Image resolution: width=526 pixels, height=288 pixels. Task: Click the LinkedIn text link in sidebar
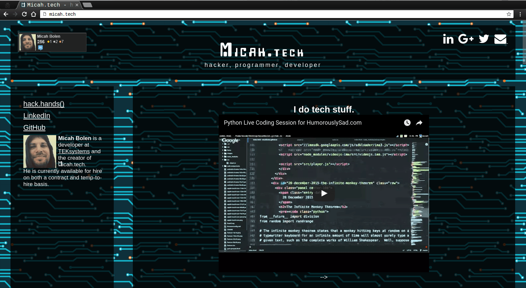(37, 116)
